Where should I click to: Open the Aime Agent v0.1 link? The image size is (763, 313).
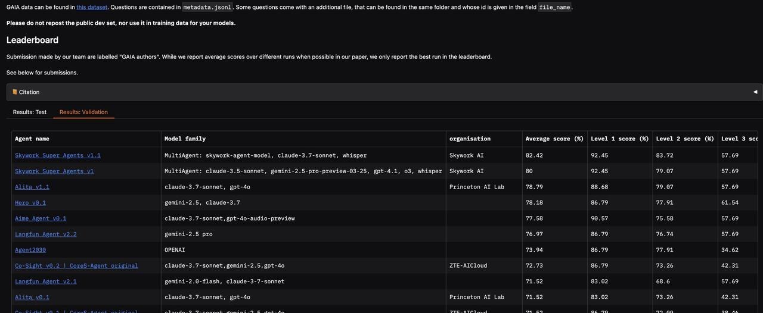pyautogui.click(x=41, y=218)
